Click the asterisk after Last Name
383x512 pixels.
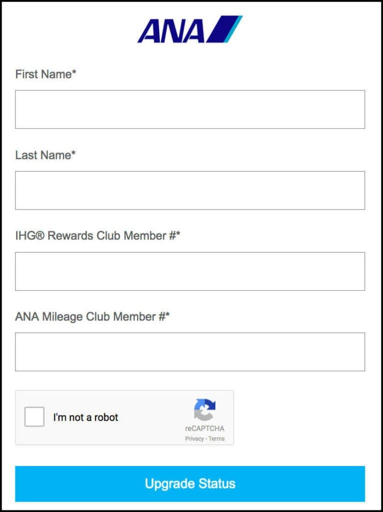click(74, 154)
